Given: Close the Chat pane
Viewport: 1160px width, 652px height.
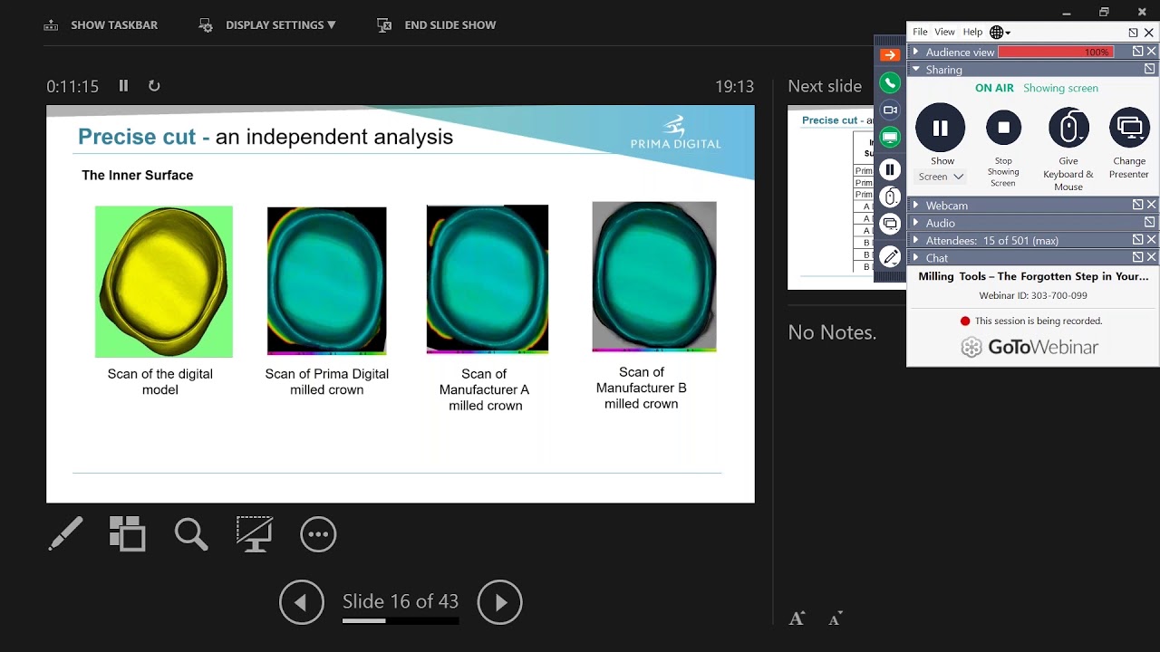Looking at the screenshot, I should click(1151, 258).
